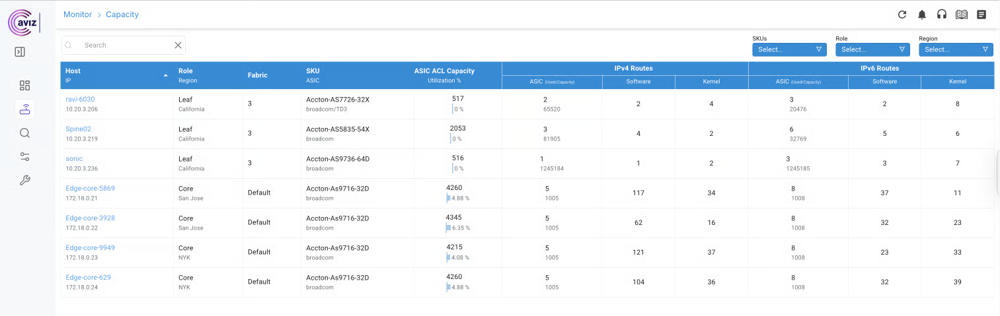Screen dimensions: 1000x316
Task: Click the refresh icon in top bar
Action: pos(902,15)
